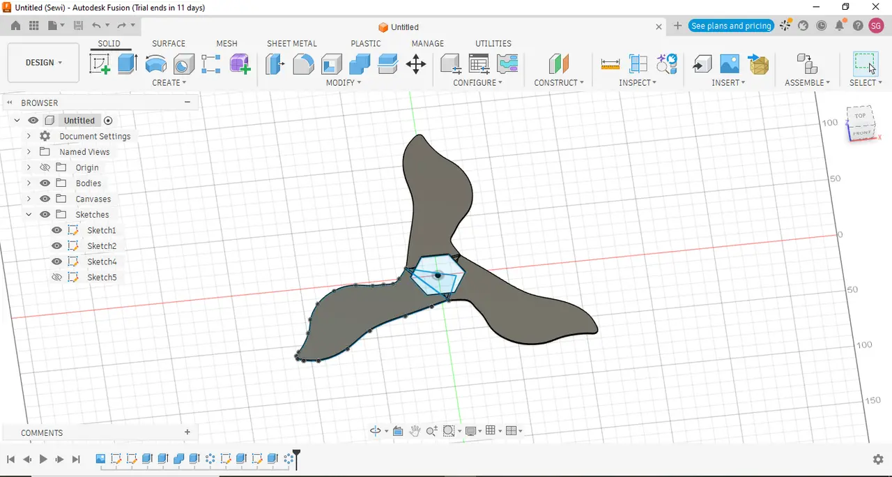Open the Data Panel grid icon
The width and height of the screenshot is (892, 477).
point(33,26)
